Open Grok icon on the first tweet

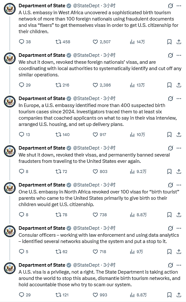pos(171,6)
